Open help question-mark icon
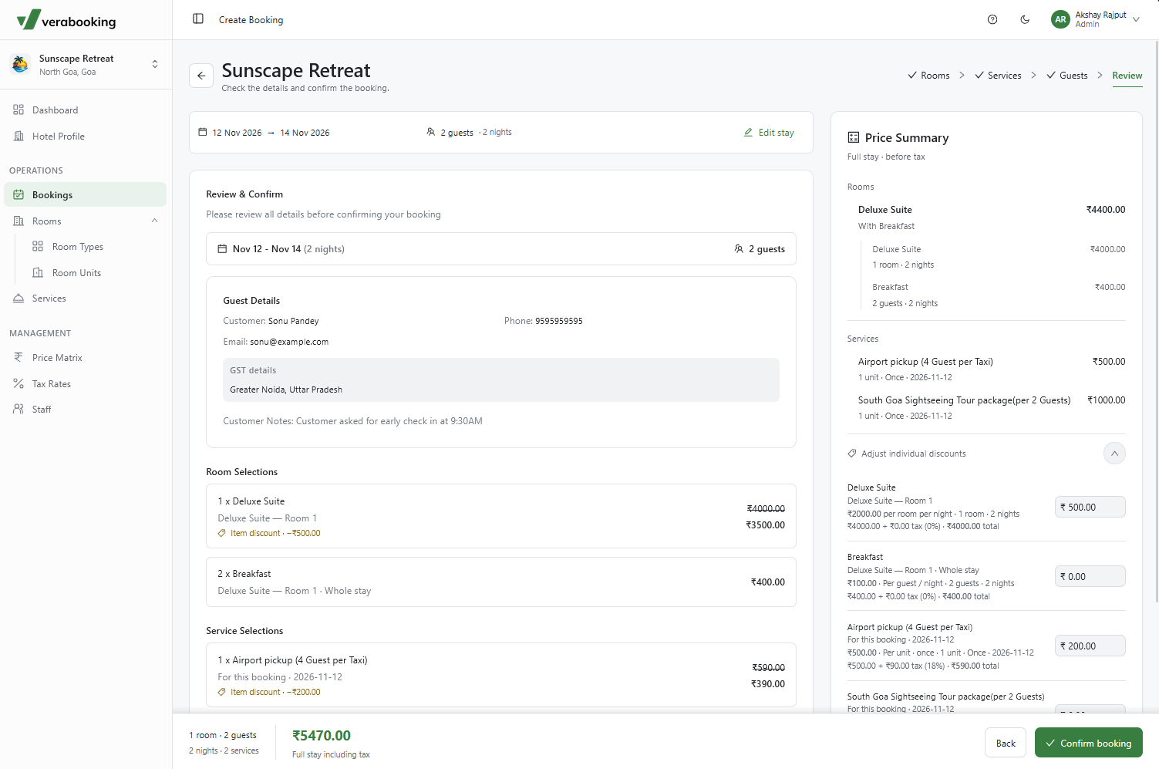This screenshot has height=769, width=1159. tap(992, 19)
